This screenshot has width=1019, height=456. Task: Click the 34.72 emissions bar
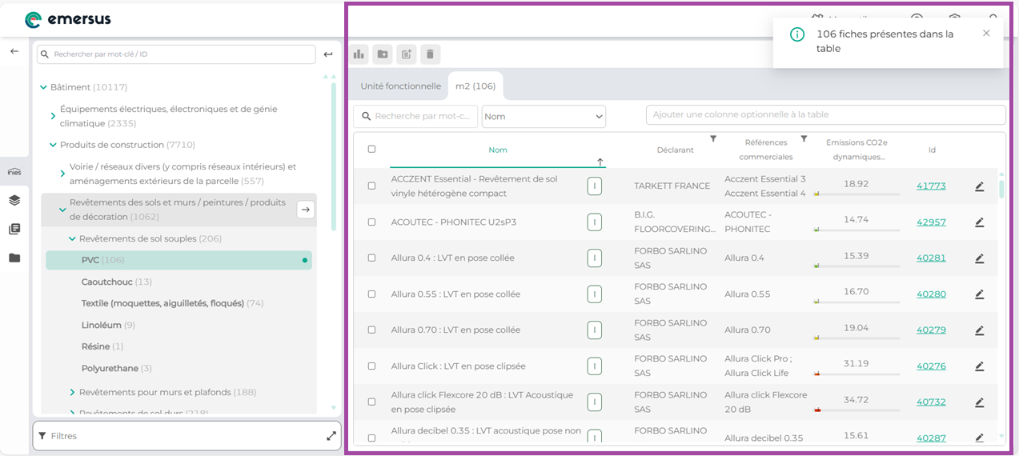(x=857, y=410)
